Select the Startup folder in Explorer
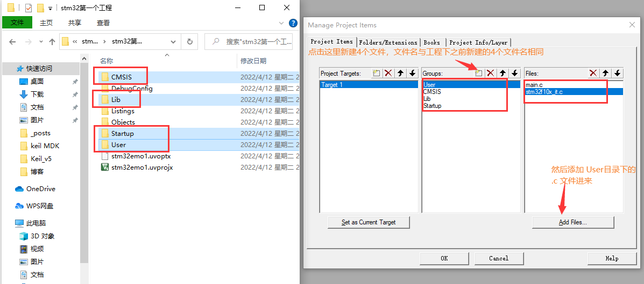The height and width of the screenshot is (284, 644). (122, 133)
